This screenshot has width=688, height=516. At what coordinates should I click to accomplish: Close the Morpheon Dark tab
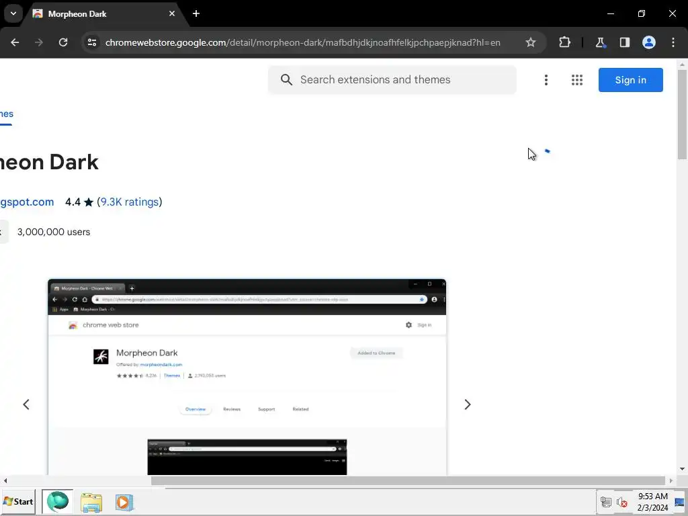(x=172, y=13)
